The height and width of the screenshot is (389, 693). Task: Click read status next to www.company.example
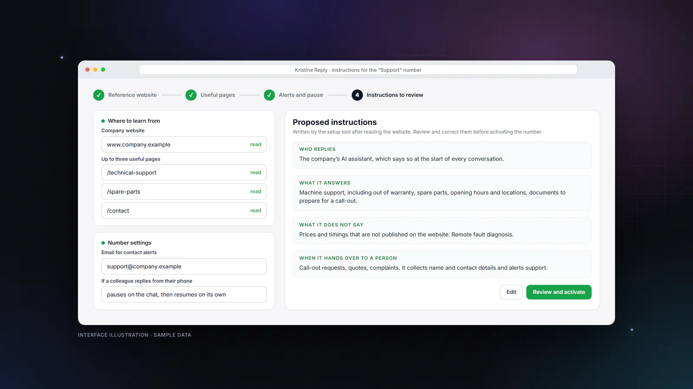tap(256, 144)
